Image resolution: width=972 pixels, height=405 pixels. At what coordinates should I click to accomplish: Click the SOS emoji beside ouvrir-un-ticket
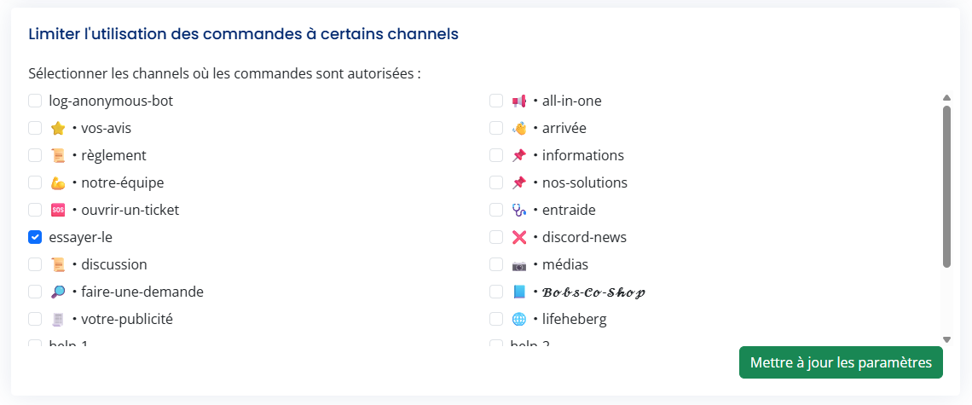[58, 210]
